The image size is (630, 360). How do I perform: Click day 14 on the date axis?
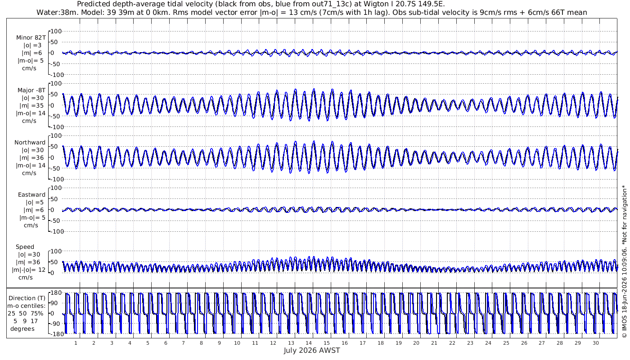[x=309, y=342]
